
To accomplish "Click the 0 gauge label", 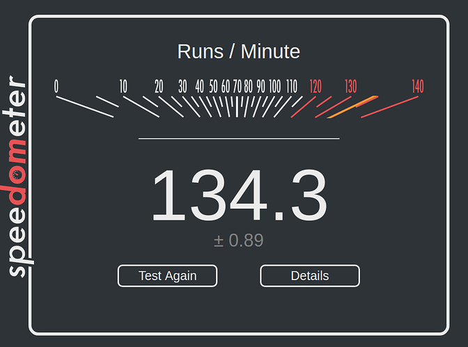I will [x=56, y=86].
